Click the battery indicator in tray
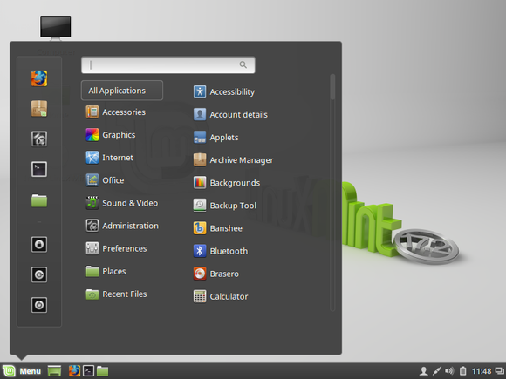The width and height of the screenshot is (506, 379). [462, 371]
